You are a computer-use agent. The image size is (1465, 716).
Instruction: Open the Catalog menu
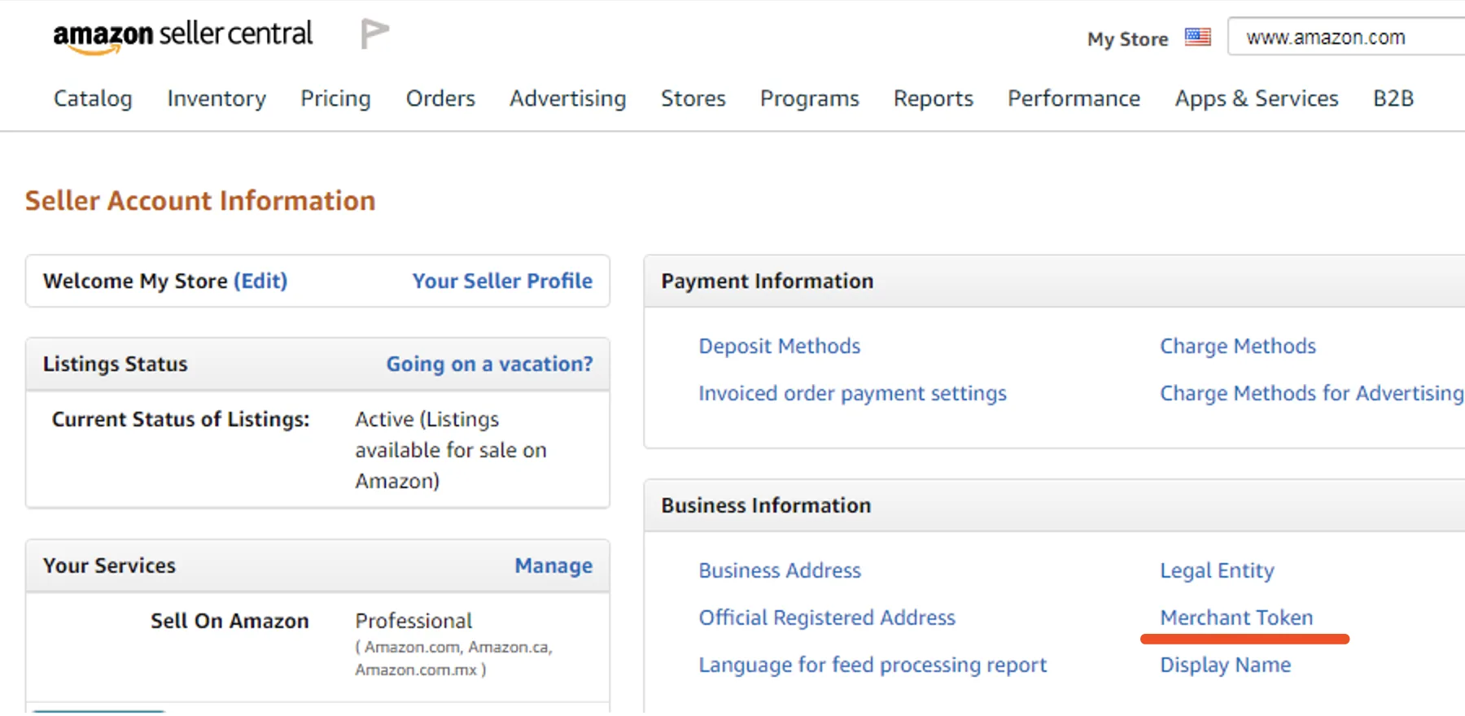93,98
